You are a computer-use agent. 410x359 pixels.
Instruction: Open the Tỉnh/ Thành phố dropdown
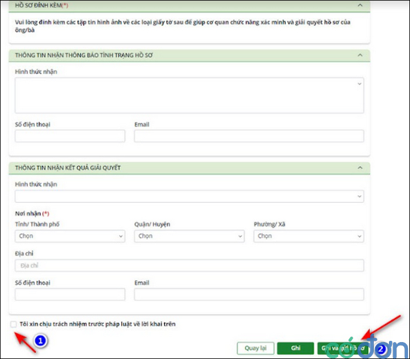[70, 236]
